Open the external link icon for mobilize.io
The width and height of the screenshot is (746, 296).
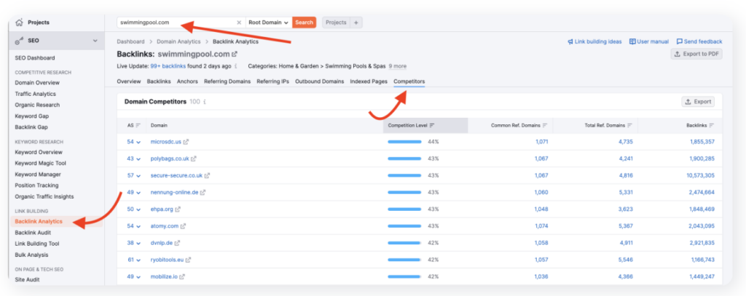[x=181, y=276]
